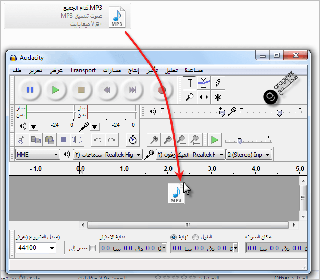This screenshot has width=320, height=280.
Task: Enable the snap-to checkbox
Action: click(x=93, y=248)
